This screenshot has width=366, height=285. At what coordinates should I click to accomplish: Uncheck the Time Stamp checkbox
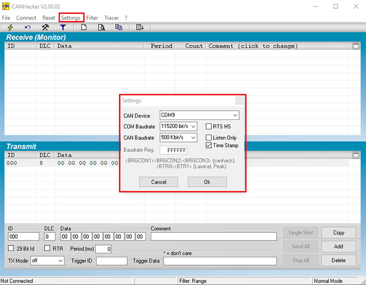coord(209,145)
